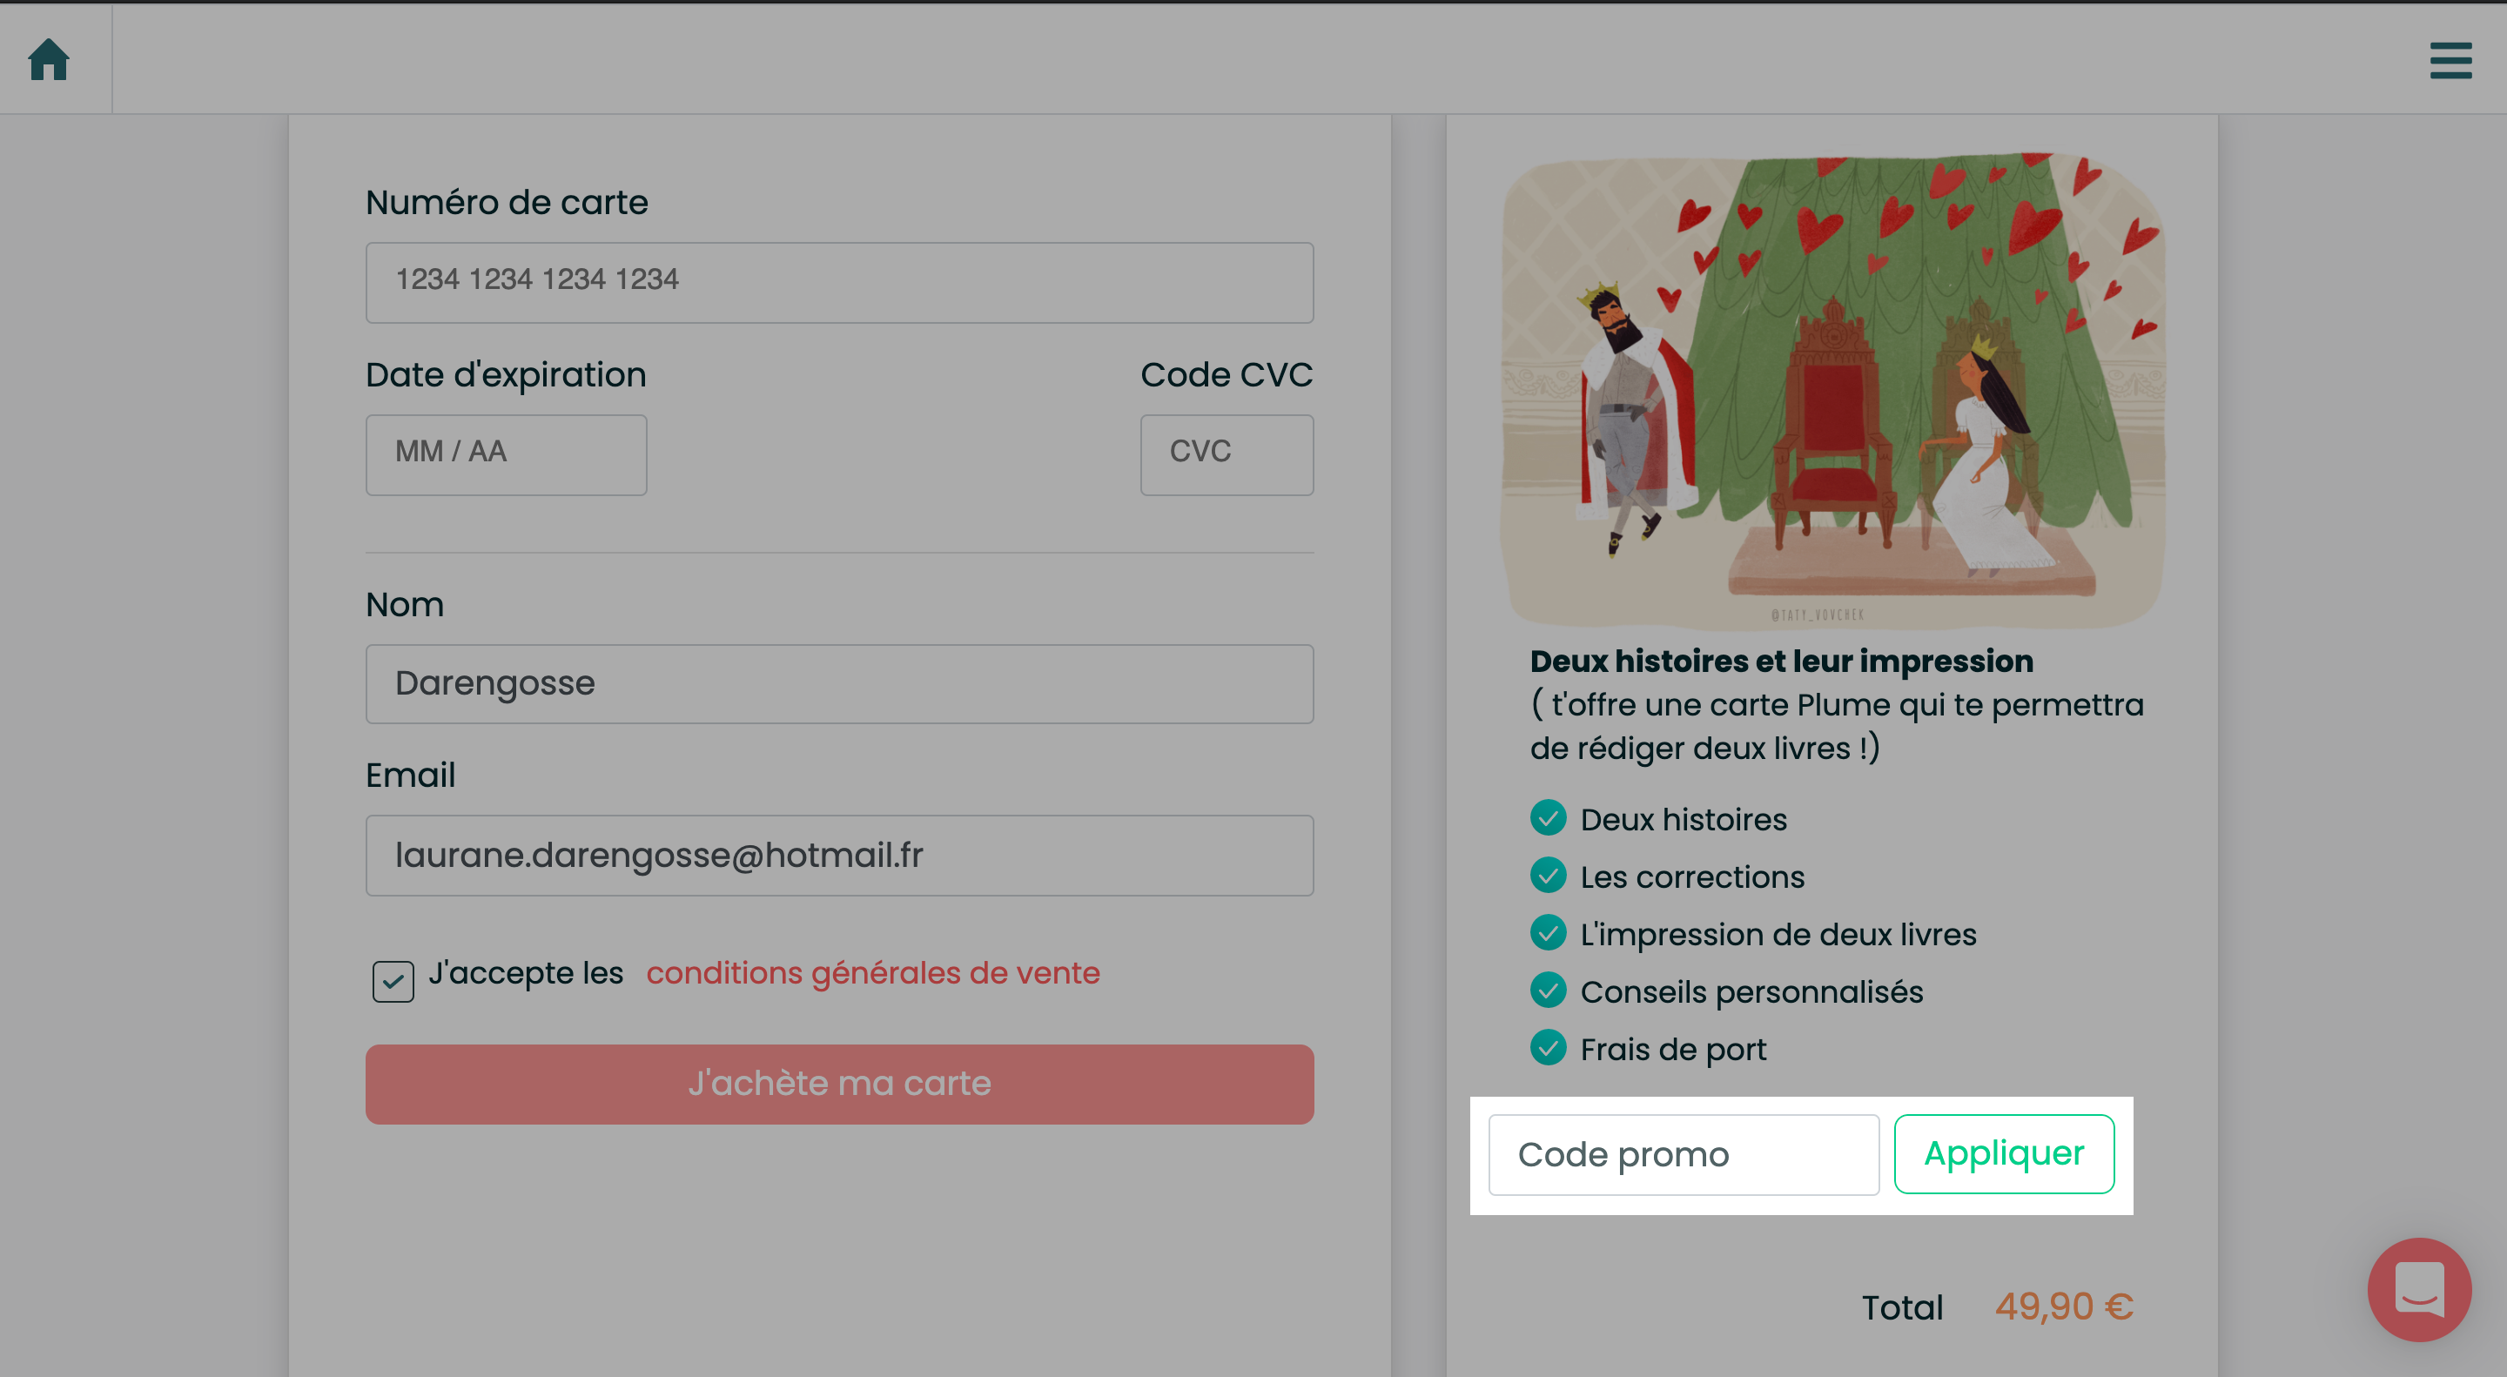Image resolution: width=2507 pixels, height=1377 pixels.
Task: Click the Conseils personnalisés checkmark icon
Action: 1548,990
